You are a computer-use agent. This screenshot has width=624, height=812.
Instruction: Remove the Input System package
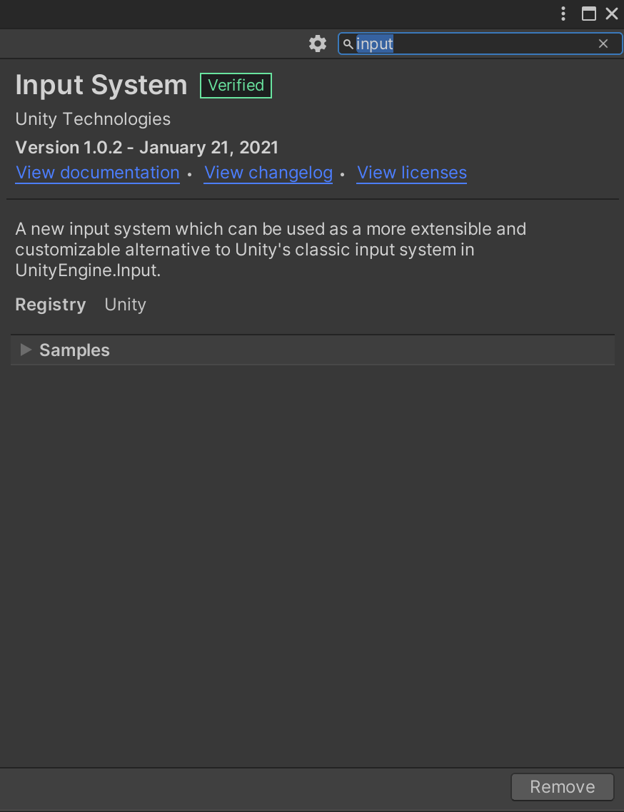(563, 787)
